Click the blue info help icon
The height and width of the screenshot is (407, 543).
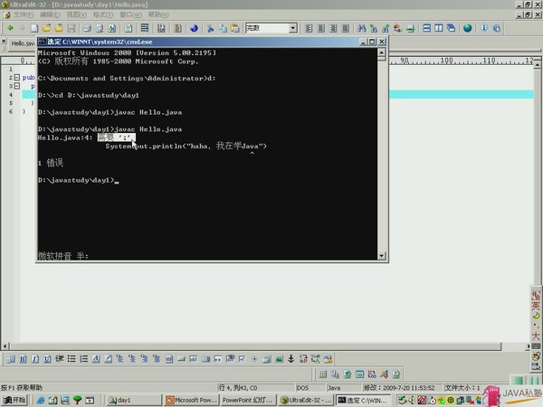click(484, 28)
